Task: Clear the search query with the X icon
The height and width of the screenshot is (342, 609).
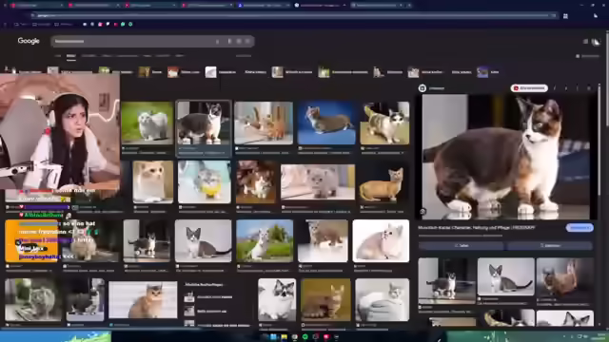Action: pos(218,41)
